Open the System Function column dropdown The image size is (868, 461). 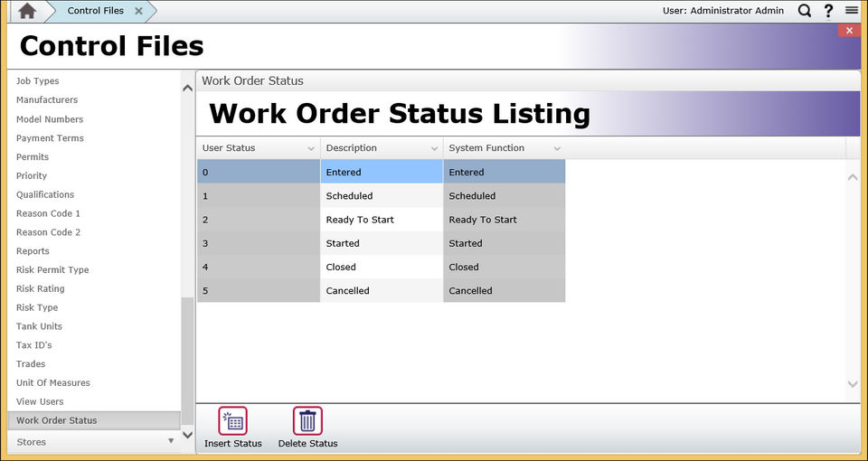(x=558, y=148)
